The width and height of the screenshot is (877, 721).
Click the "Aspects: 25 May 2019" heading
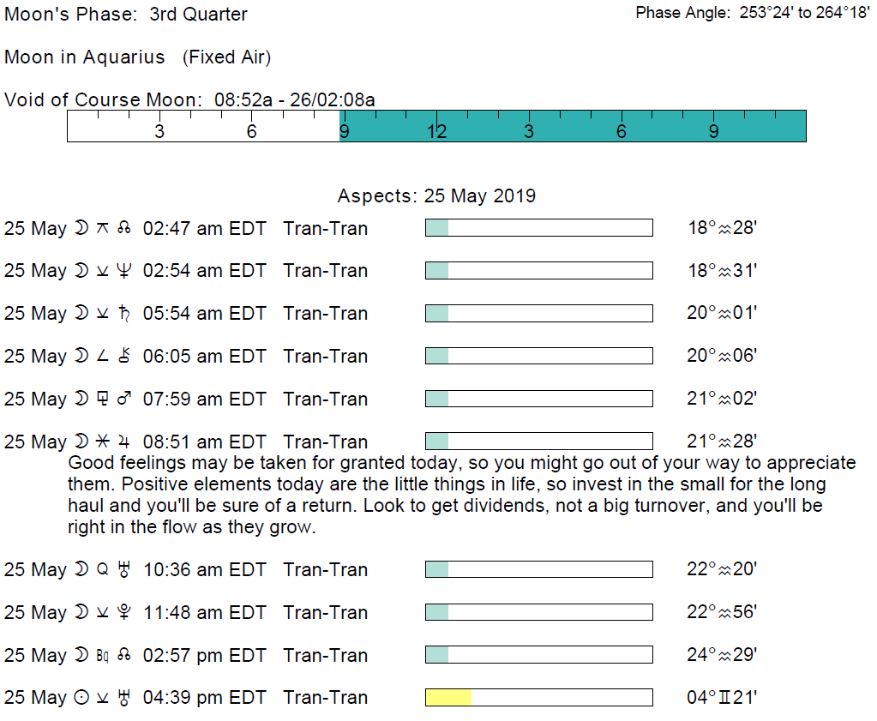pos(436,195)
